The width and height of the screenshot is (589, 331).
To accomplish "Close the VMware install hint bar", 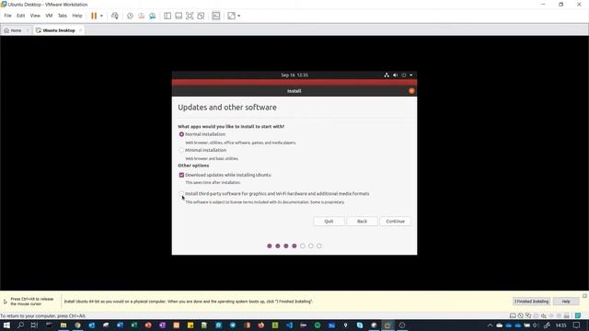I will [585, 296].
